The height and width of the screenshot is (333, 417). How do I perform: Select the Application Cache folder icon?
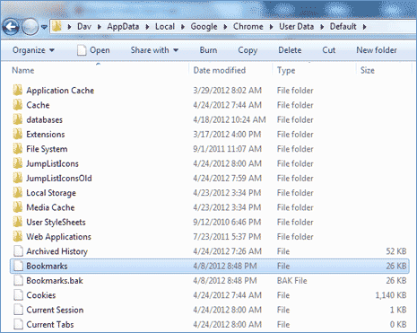coord(18,91)
